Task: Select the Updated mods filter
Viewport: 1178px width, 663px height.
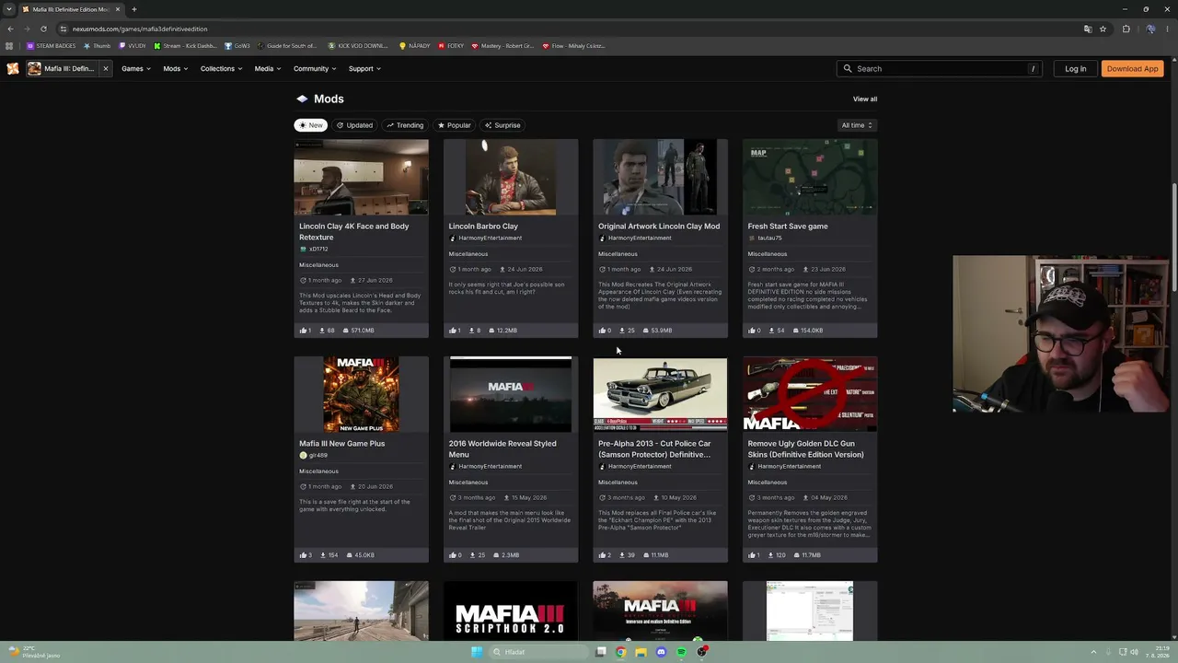Action: click(x=354, y=125)
